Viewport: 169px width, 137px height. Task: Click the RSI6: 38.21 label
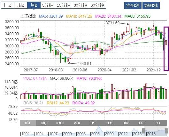click(x=34, y=103)
